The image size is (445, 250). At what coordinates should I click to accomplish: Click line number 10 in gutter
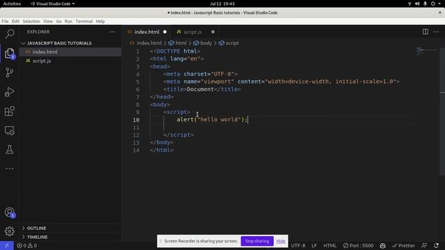tap(136, 120)
